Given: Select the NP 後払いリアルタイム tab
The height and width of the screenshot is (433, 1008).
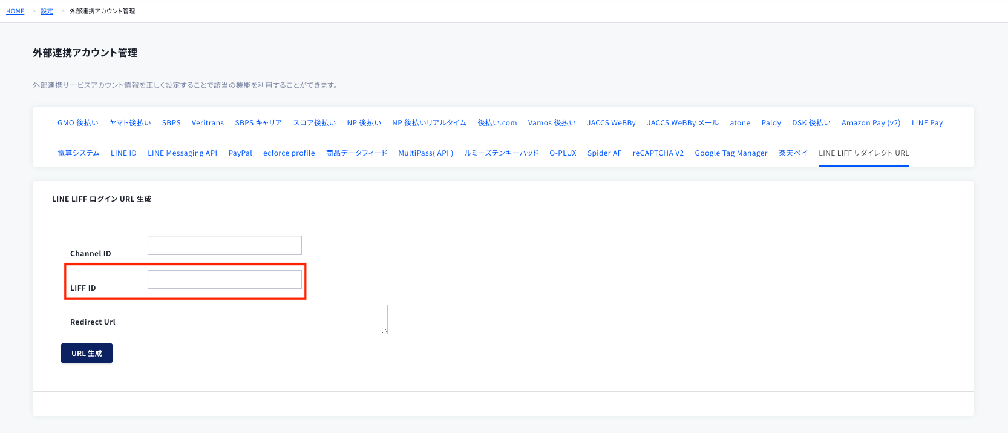Looking at the screenshot, I should (429, 123).
